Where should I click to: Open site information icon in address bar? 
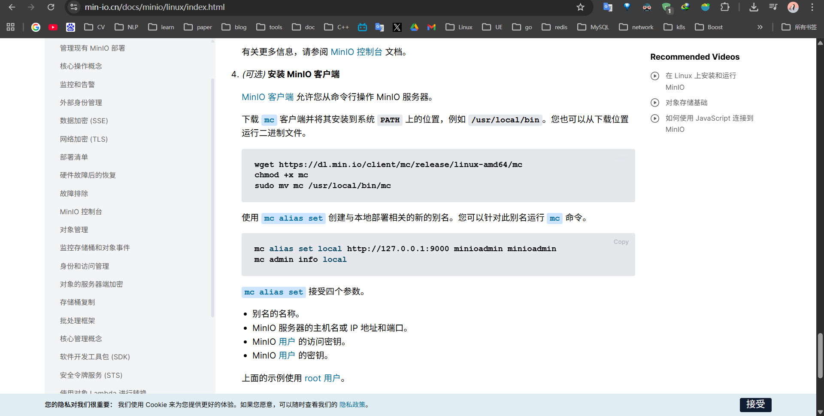pyautogui.click(x=74, y=7)
